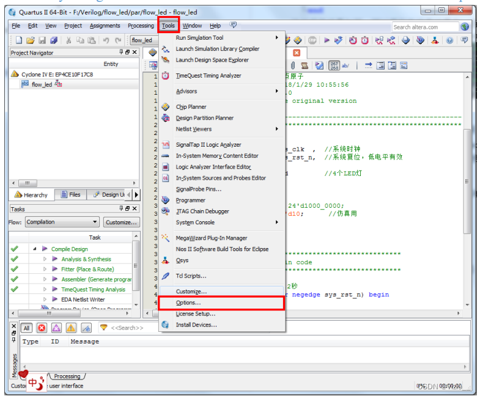Open the Flow Compilation dropdown
Image resolution: width=480 pixels, height=396 pixels.
[62, 222]
